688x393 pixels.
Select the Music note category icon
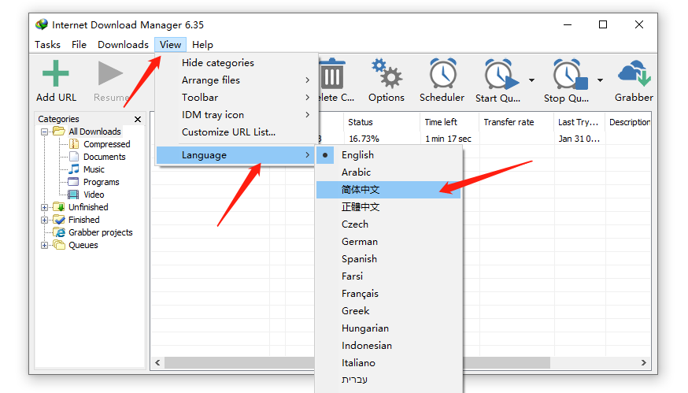[74, 169]
